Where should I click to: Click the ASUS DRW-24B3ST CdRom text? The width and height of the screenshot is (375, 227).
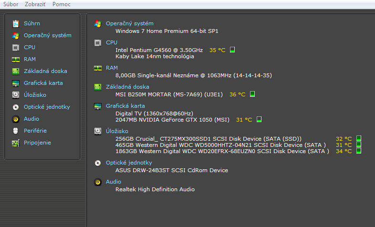(x=172, y=170)
